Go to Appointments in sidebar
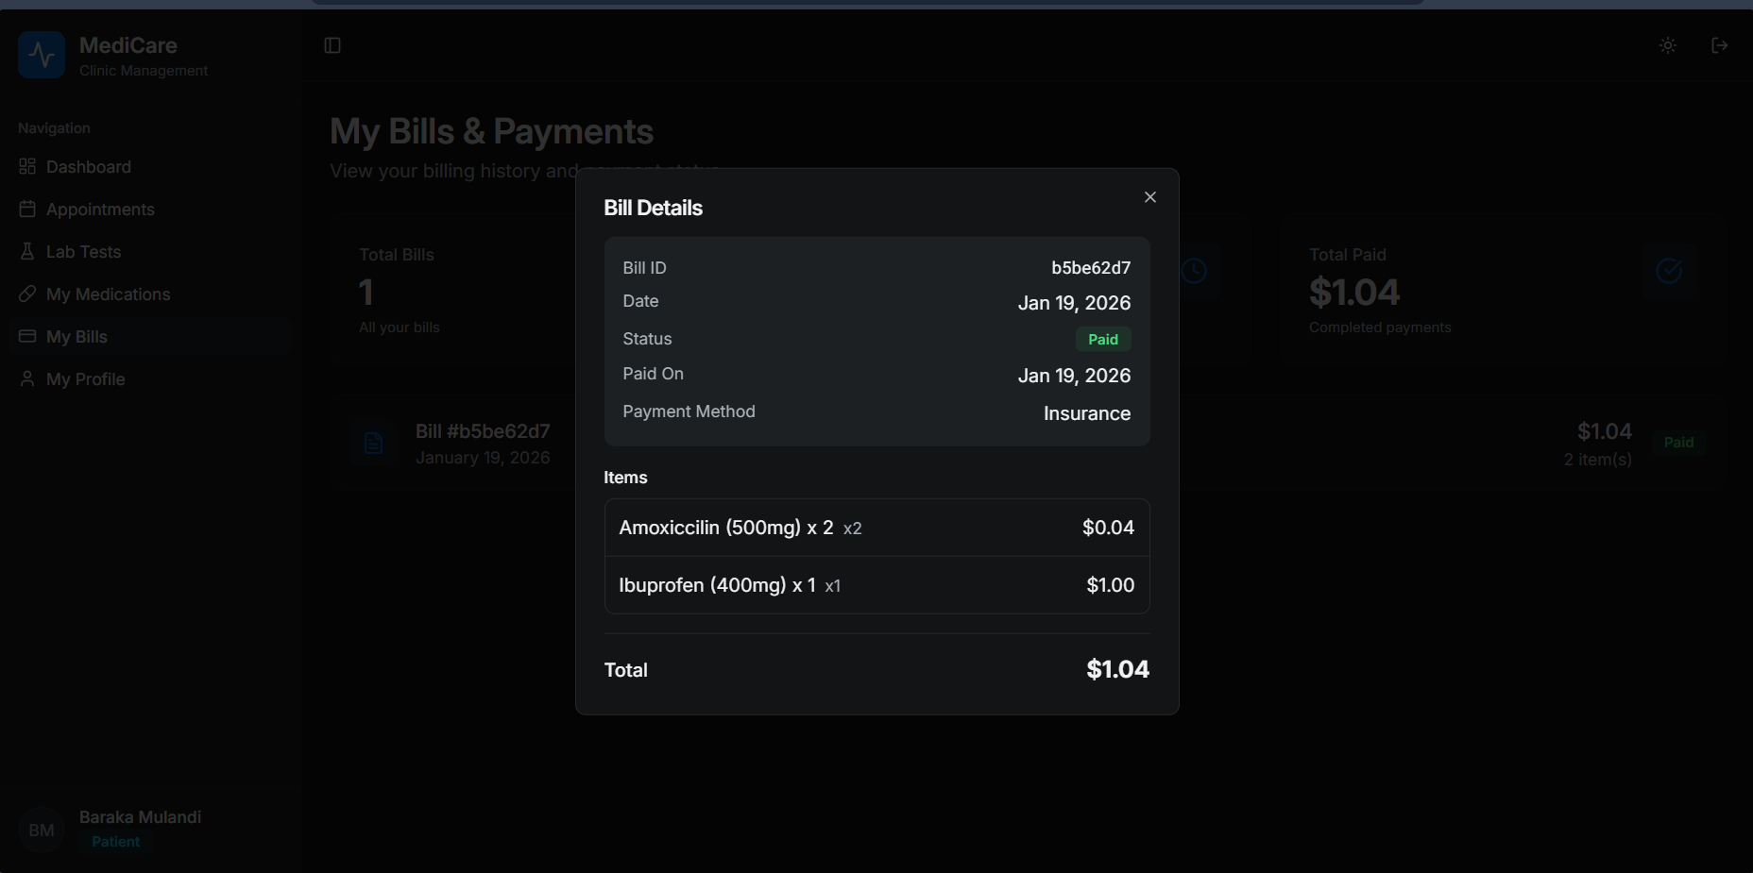 [100, 210]
